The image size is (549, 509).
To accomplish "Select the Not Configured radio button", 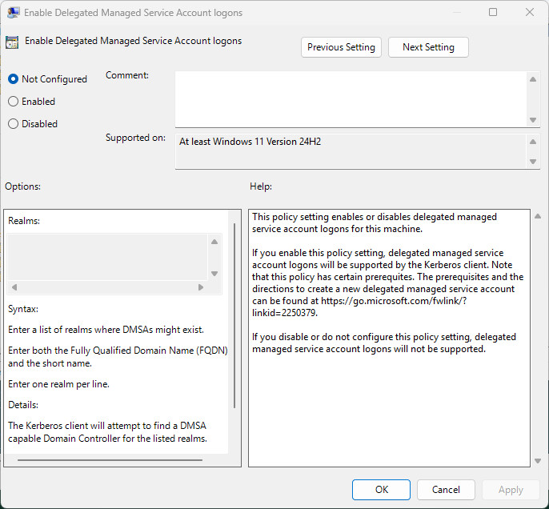I will click(13, 79).
